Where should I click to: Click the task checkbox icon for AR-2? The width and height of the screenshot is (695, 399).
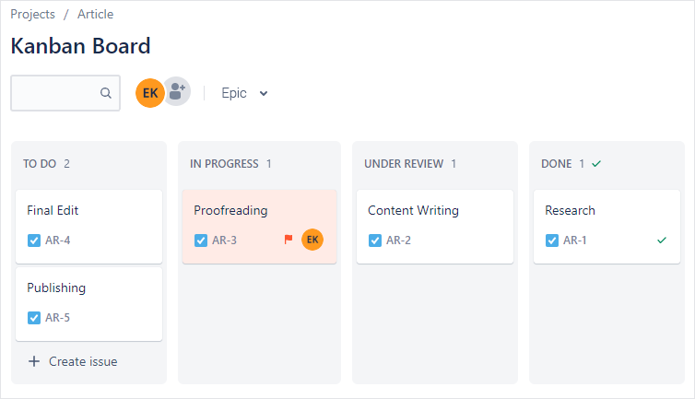pos(375,241)
